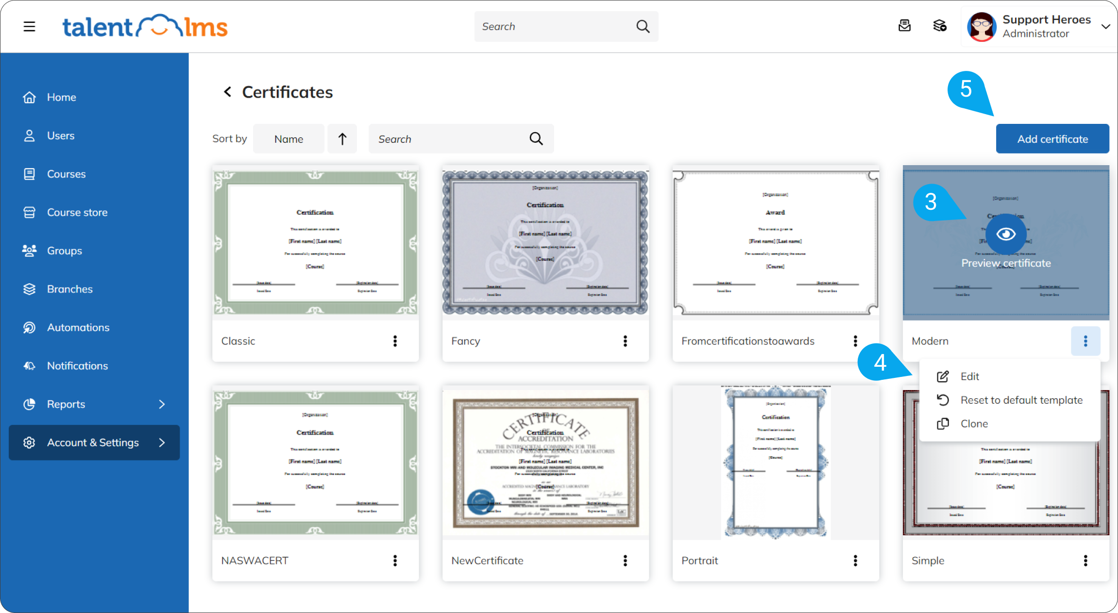The height and width of the screenshot is (613, 1118).
Task: Choose Edit from the Modern menu
Action: [x=1010, y=376]
